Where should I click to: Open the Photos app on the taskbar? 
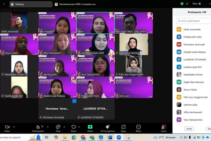[x=101, y=138]
